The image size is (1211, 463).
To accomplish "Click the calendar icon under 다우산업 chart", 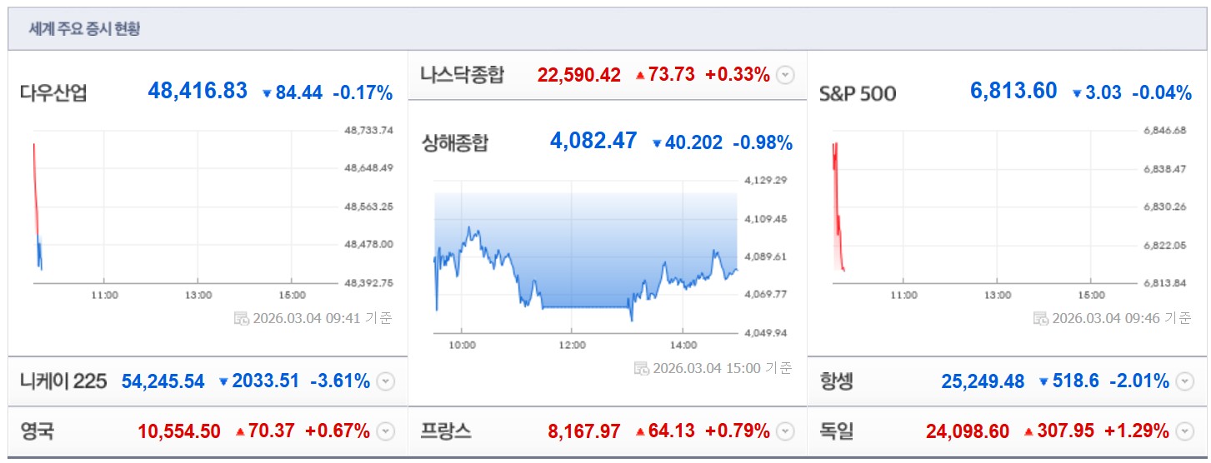I will pos(242,317).
